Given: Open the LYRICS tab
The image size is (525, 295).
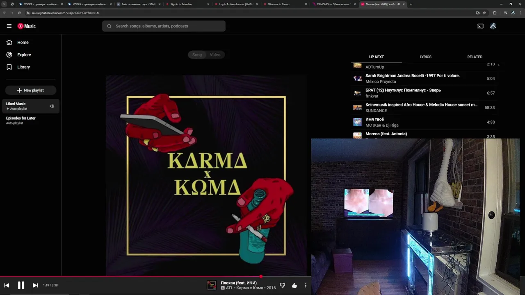Looking at the screenshot, I should [425, 57].
